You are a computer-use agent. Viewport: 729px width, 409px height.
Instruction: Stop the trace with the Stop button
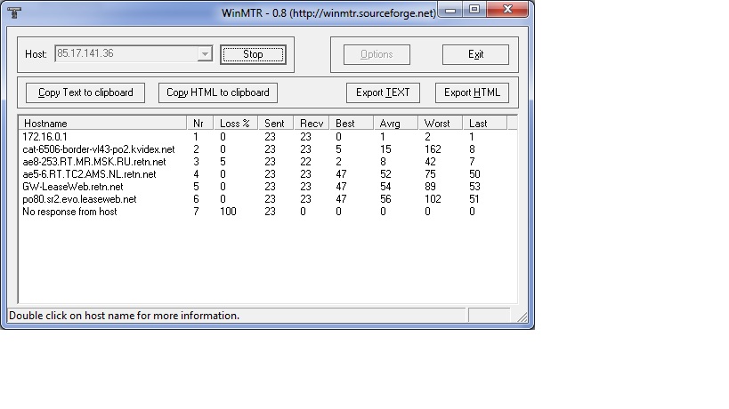(x=253, y=54)
